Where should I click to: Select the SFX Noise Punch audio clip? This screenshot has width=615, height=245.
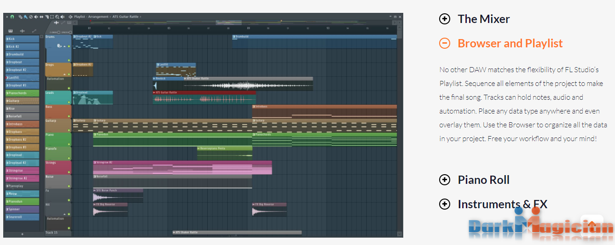click(118, 195)
